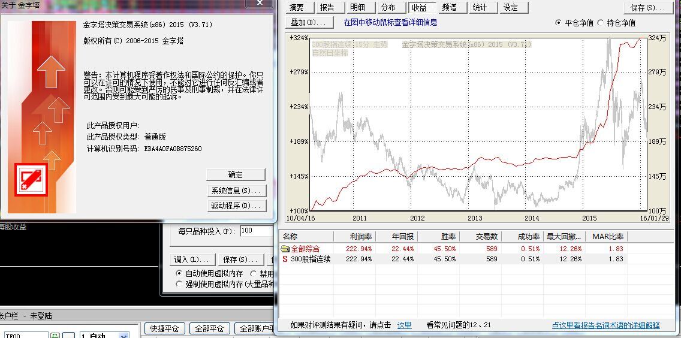Click 全部综合 max drawdown 12.26%
Screen dimensions: 681x338
point(570,249)
